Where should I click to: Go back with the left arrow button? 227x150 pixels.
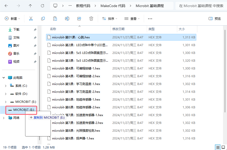pos(6,6)
